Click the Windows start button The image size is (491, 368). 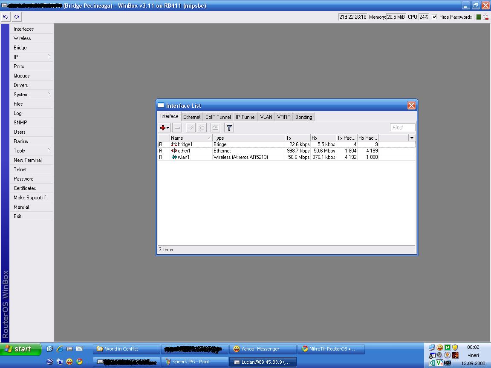point(20,349)
